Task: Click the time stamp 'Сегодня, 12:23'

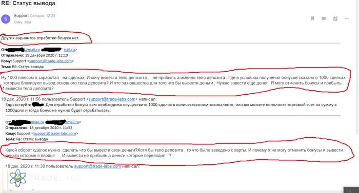Action: pos(43,16)
